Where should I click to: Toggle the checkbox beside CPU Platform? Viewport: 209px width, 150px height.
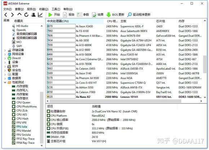(x=49, y=116)
